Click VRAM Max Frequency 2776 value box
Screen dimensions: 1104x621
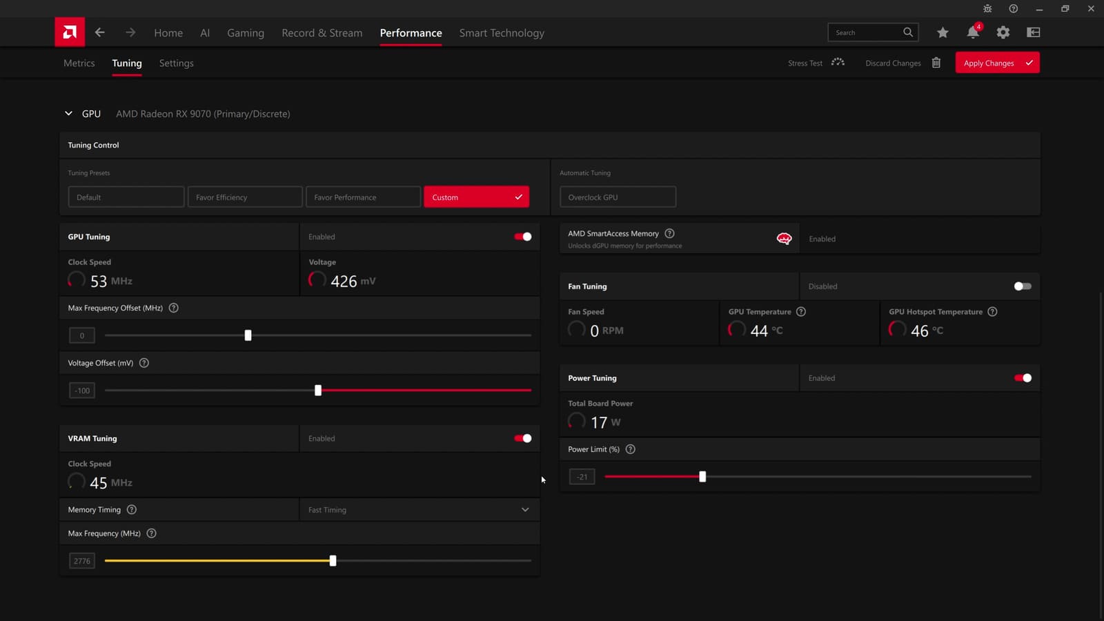tap(82, 561)
